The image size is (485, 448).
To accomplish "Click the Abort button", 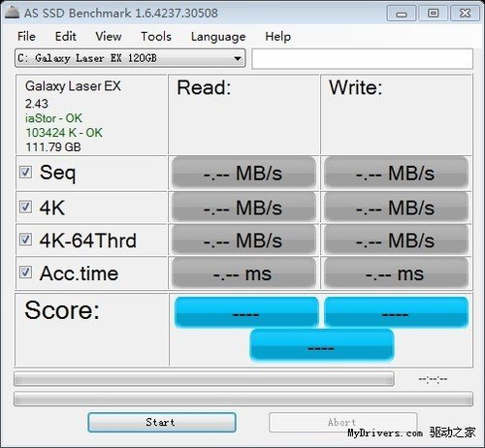I will pos(342,422).
